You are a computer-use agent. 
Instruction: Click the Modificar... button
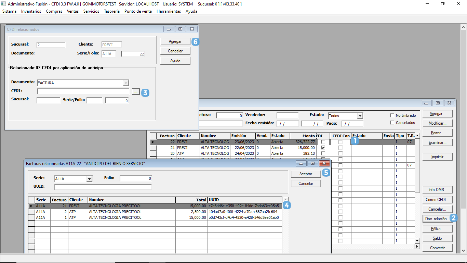(437, 123)
